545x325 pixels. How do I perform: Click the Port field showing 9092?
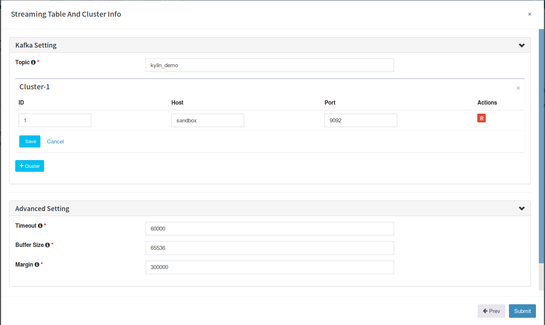(361, 121)
